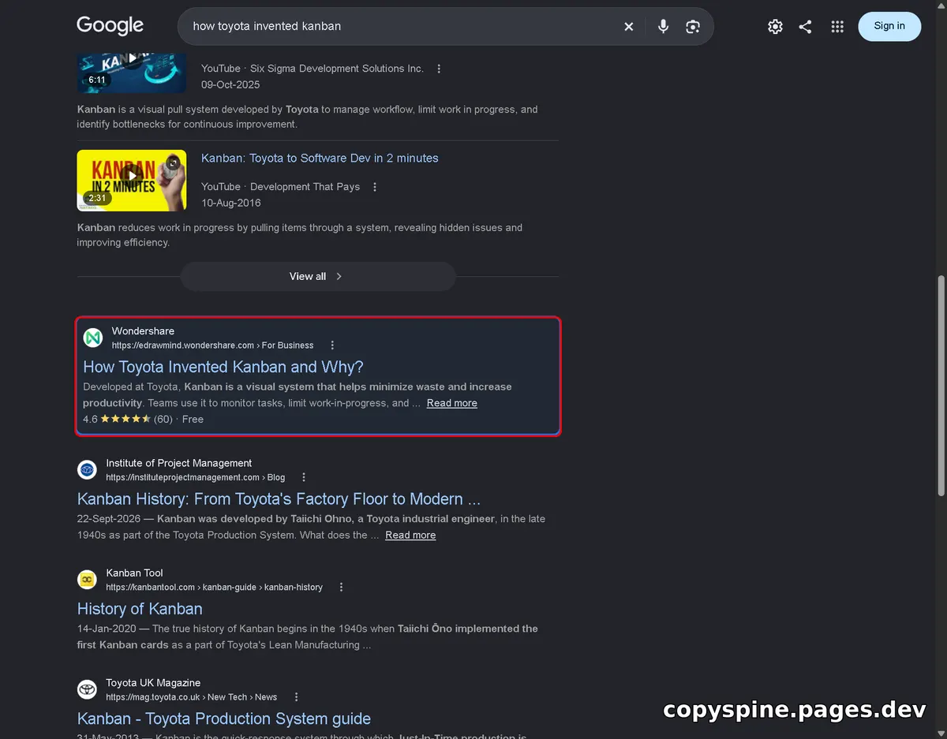Click Read more in Wondershare snippet
This screenshot has width=947, height=739.
point(452,403)
